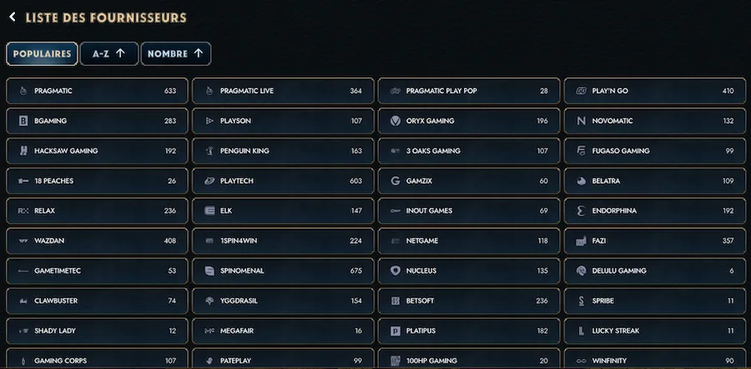Select the Populaires sorting tab
The image size is (751, 369).
point(43,53)
